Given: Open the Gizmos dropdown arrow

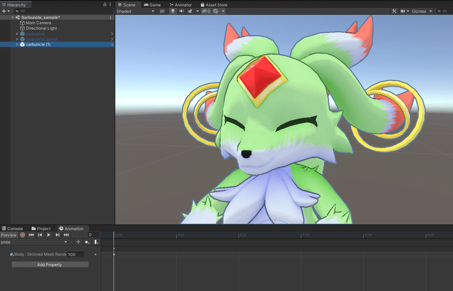Looking at the screenshot, I should pos(431,11).
